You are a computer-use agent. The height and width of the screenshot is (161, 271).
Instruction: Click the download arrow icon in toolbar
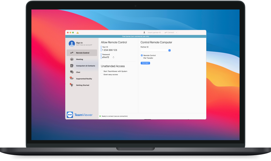144,33
